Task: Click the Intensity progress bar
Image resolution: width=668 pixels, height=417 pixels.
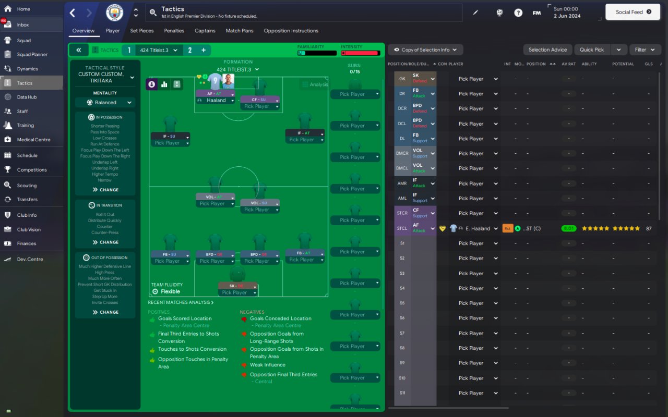Action: click(x=361, y=53)
